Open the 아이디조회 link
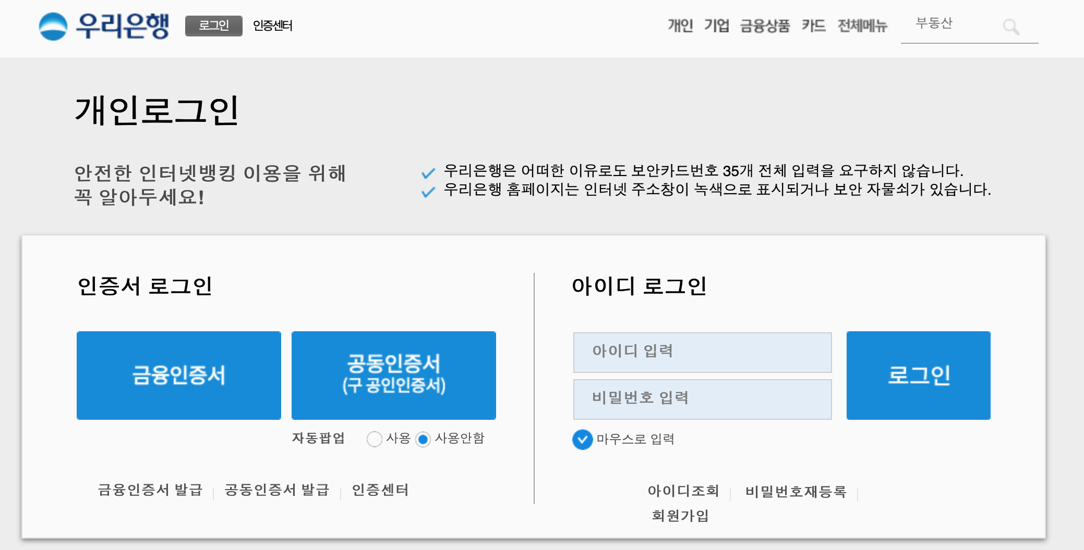 tap(683, 491)
